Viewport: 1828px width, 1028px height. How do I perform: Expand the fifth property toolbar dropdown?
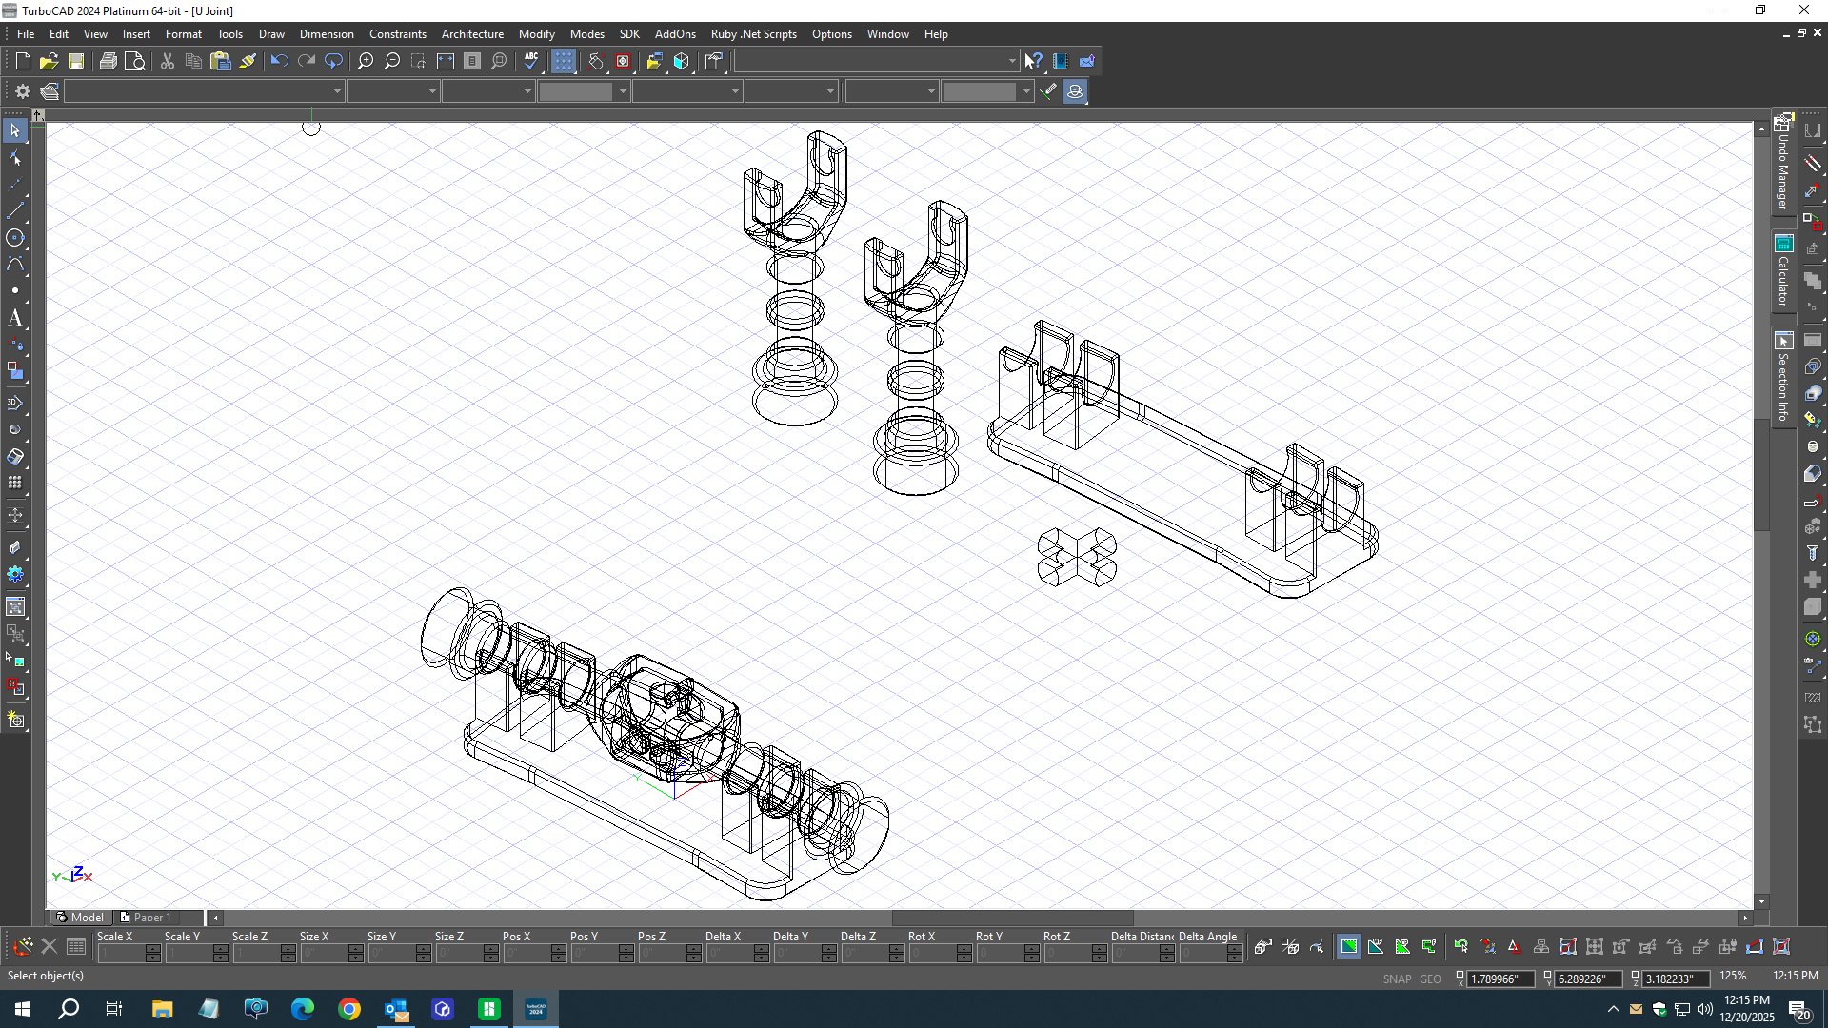tap(735, 91)
